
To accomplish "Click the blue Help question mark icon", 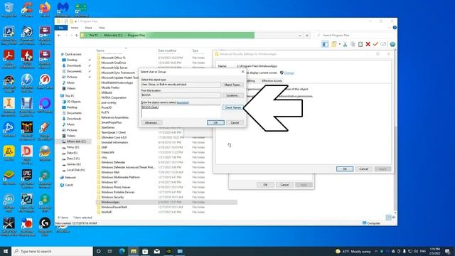I will coord(395,28).
